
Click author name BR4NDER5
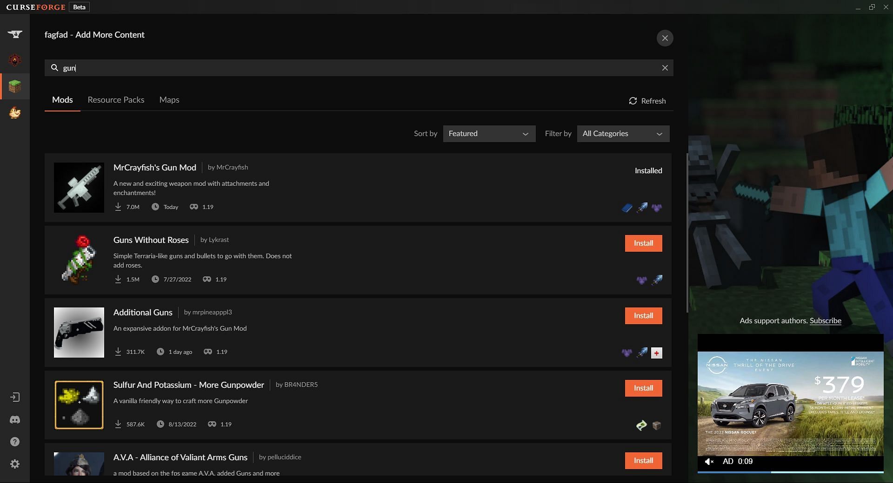click(301, 385)
